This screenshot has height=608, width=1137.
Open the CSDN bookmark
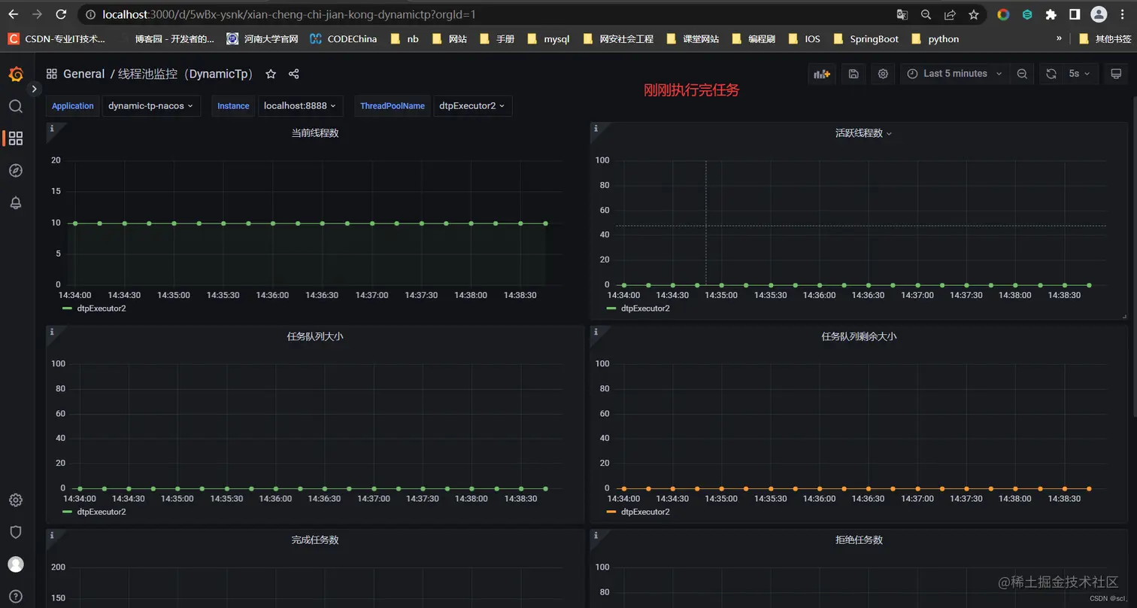click(57, 39)
